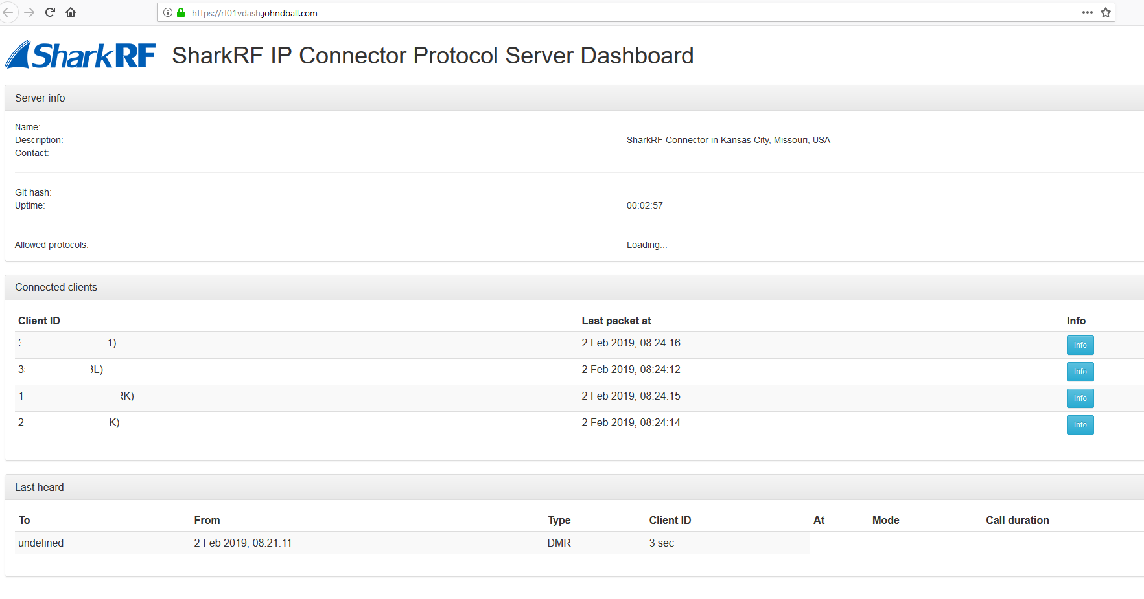Click the Git hash: label

pyautogui.click(x=33, y=192)
